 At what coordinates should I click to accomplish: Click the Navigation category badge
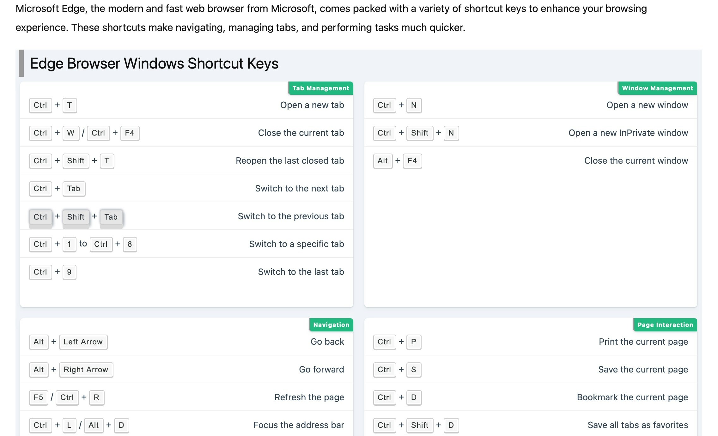click(x=331, y=325)
